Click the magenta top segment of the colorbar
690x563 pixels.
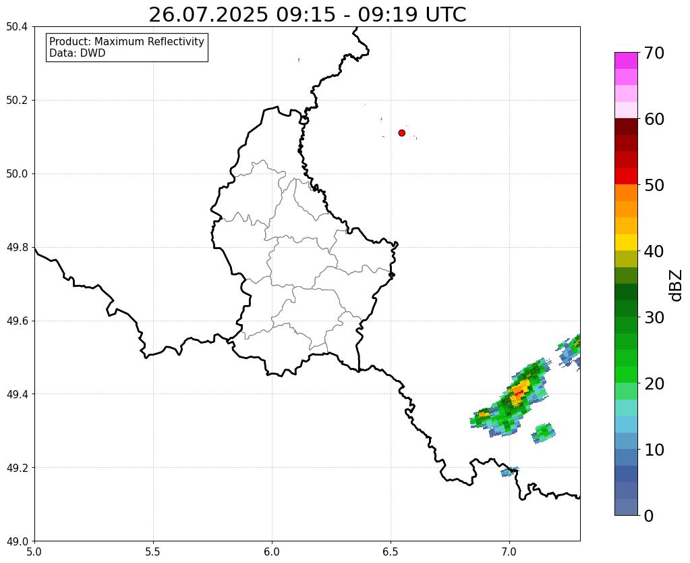click(x=626, y=61)
